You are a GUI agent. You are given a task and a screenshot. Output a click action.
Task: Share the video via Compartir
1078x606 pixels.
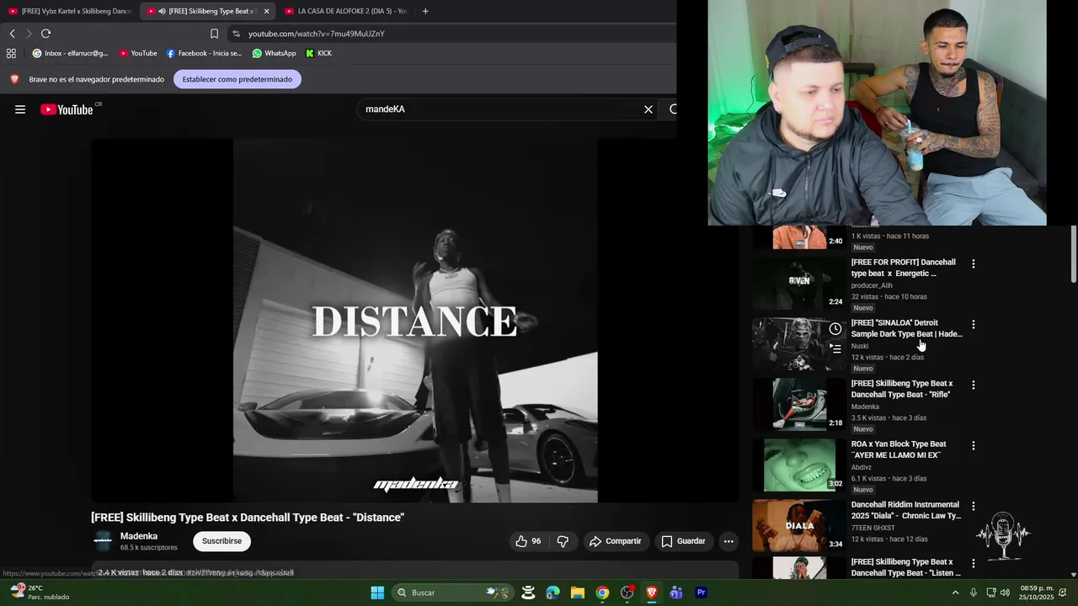click(x=615, y=541)
